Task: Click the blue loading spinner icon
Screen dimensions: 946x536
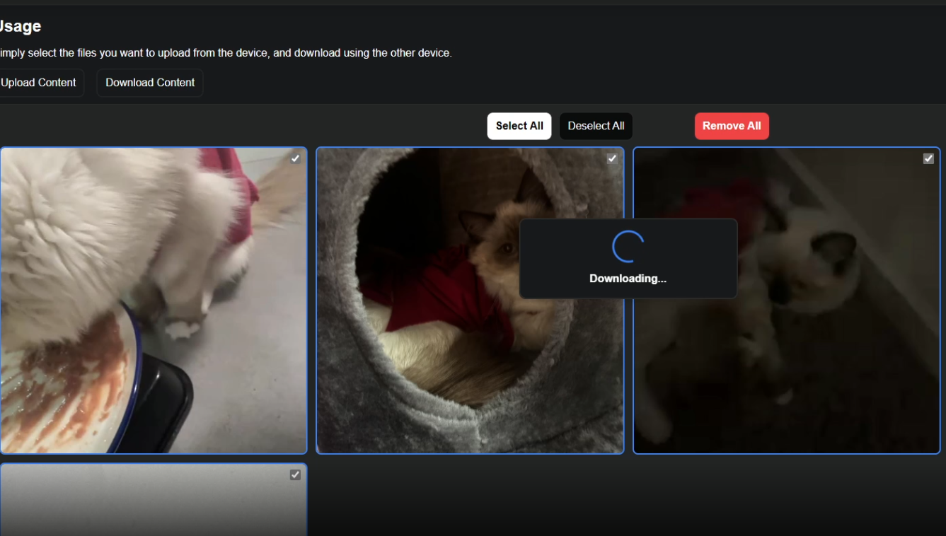Action: [628, 247]
